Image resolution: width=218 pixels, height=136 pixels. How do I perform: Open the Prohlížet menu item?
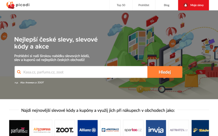coord(144,5)
